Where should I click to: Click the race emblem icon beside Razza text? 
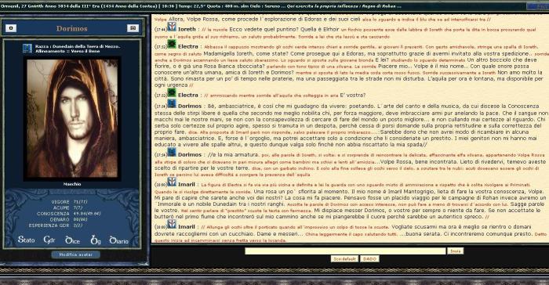pos(27,49)
